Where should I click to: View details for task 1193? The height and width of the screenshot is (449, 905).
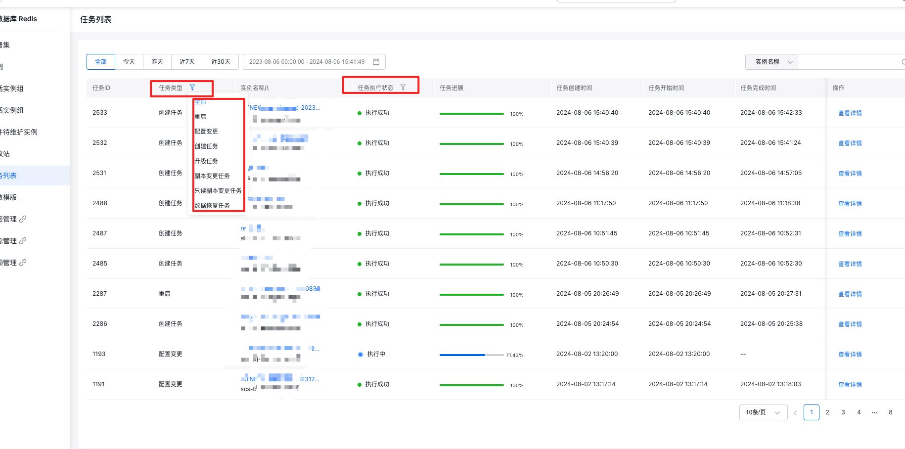(850, 355)
